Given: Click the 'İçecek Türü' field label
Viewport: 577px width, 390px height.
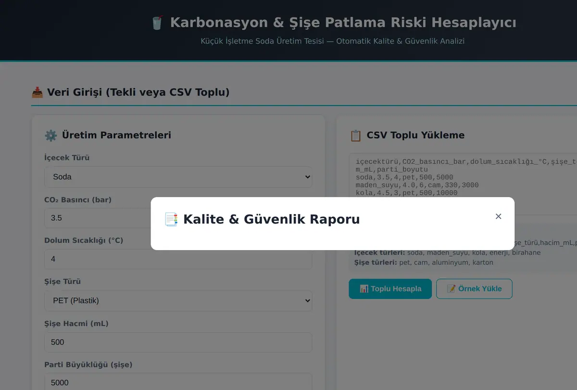Looking at the screenshot, I should click(x=67, y=158).
